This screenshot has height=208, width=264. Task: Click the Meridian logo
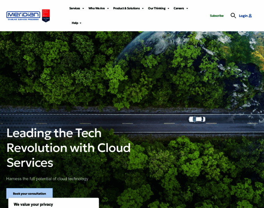click(23, 16)
